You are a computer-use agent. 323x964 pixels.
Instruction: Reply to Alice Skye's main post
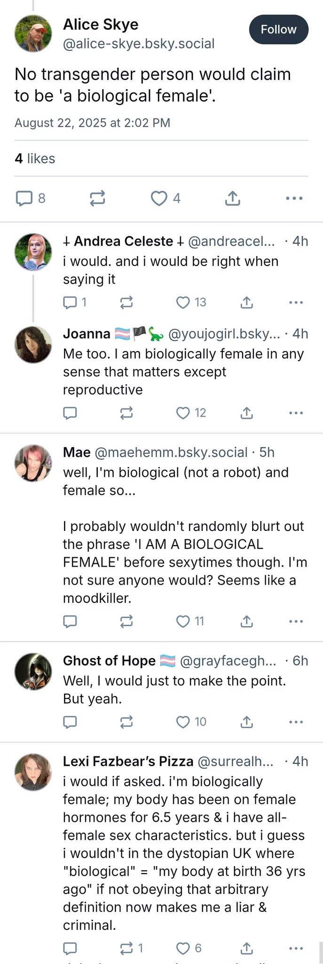click(x=24, y=198)
